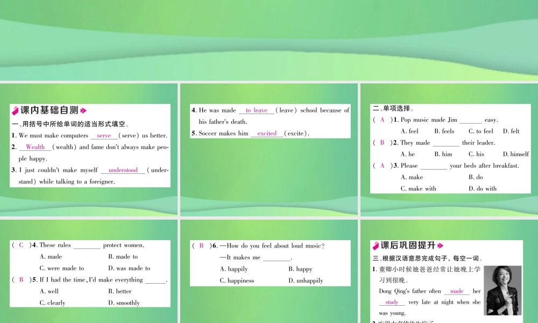
Task: Select the filled answer 'made' in the Dong Qing sentence
Action: click(x=457, y=291)
